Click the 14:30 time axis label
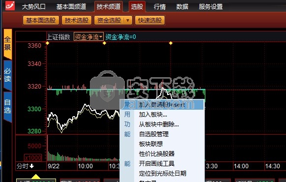Image resolution: width=286 pixels, height=182 pixels. point(273,166)
